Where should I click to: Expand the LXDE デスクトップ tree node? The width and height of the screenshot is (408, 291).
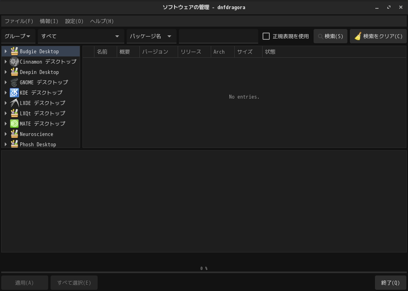tap(6, 103)
